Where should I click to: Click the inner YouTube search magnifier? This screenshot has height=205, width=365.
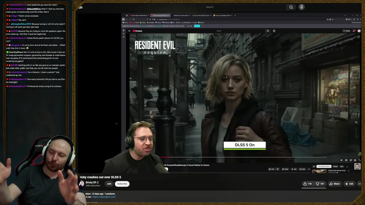pyautogui.click(x=268, y=31)
